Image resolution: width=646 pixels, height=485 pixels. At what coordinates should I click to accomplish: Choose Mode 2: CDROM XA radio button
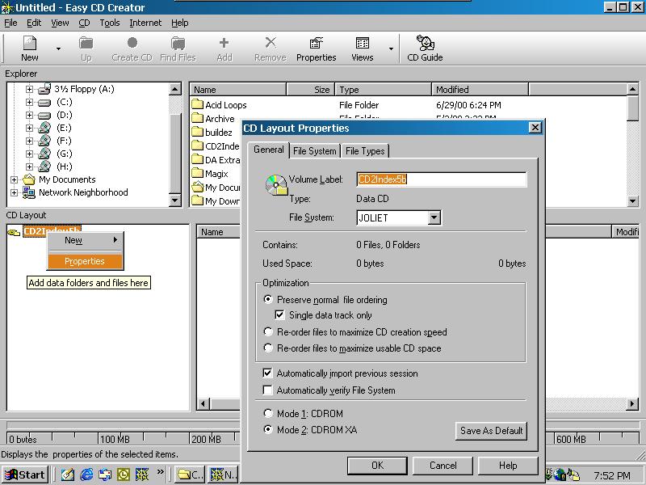(x=268, y=429)
